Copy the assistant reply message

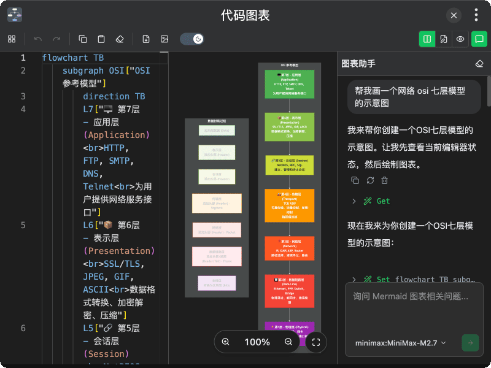coord(355,180)
